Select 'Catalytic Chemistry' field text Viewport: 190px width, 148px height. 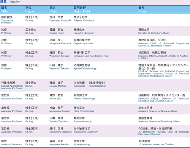84,33
